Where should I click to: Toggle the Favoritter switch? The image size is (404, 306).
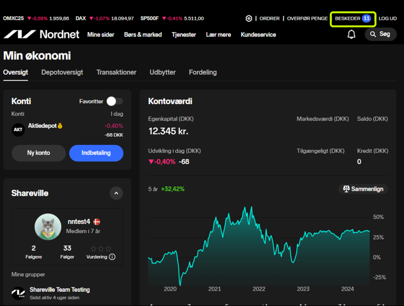115,101
